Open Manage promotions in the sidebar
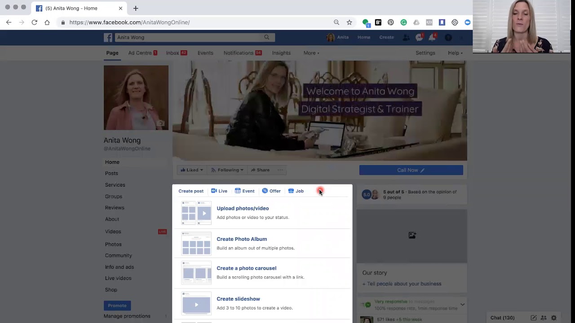Viewport: 575px width, 323px height. point(127,316)
